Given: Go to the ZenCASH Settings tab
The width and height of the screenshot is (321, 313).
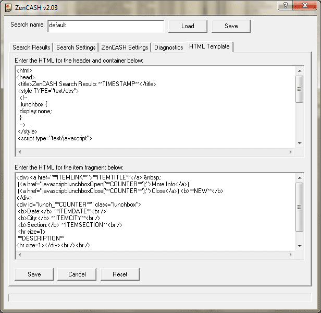Looking at the screenshot, I should tap(125, 47).
